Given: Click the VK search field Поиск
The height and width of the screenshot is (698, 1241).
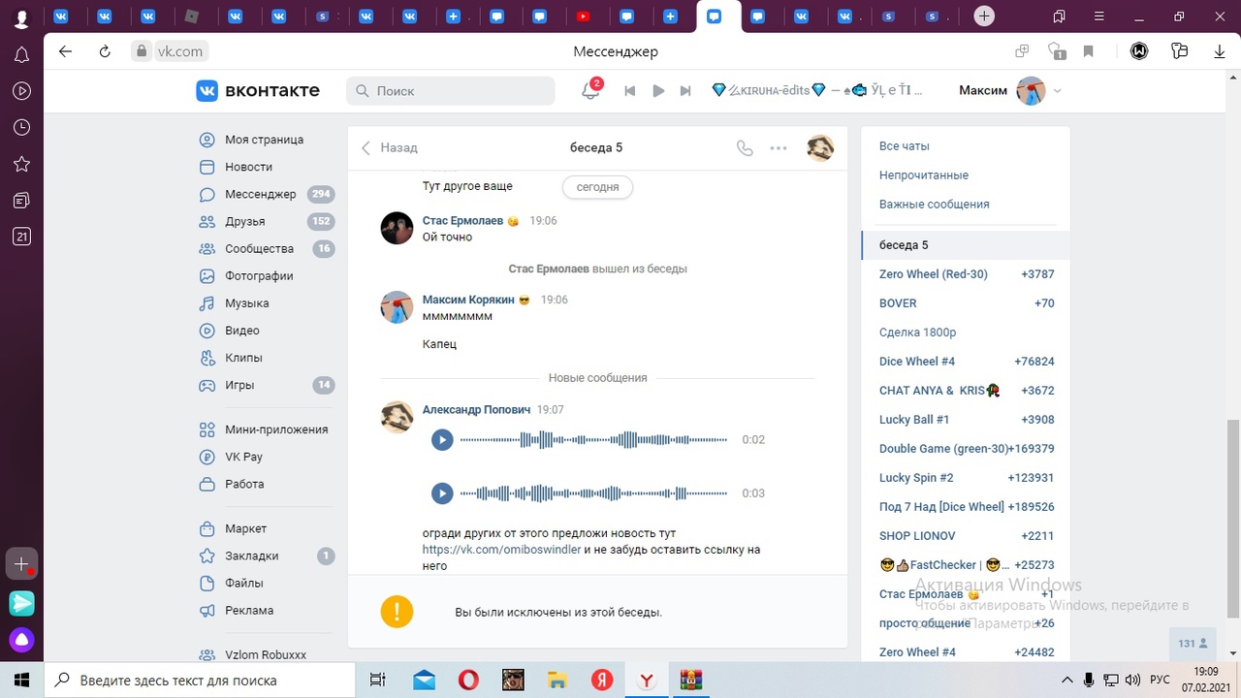Looking at the screenshot, I should (451, 91).
